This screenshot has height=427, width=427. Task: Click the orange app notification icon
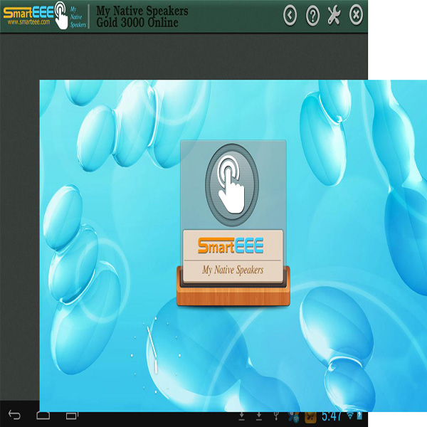pos(310,416)
